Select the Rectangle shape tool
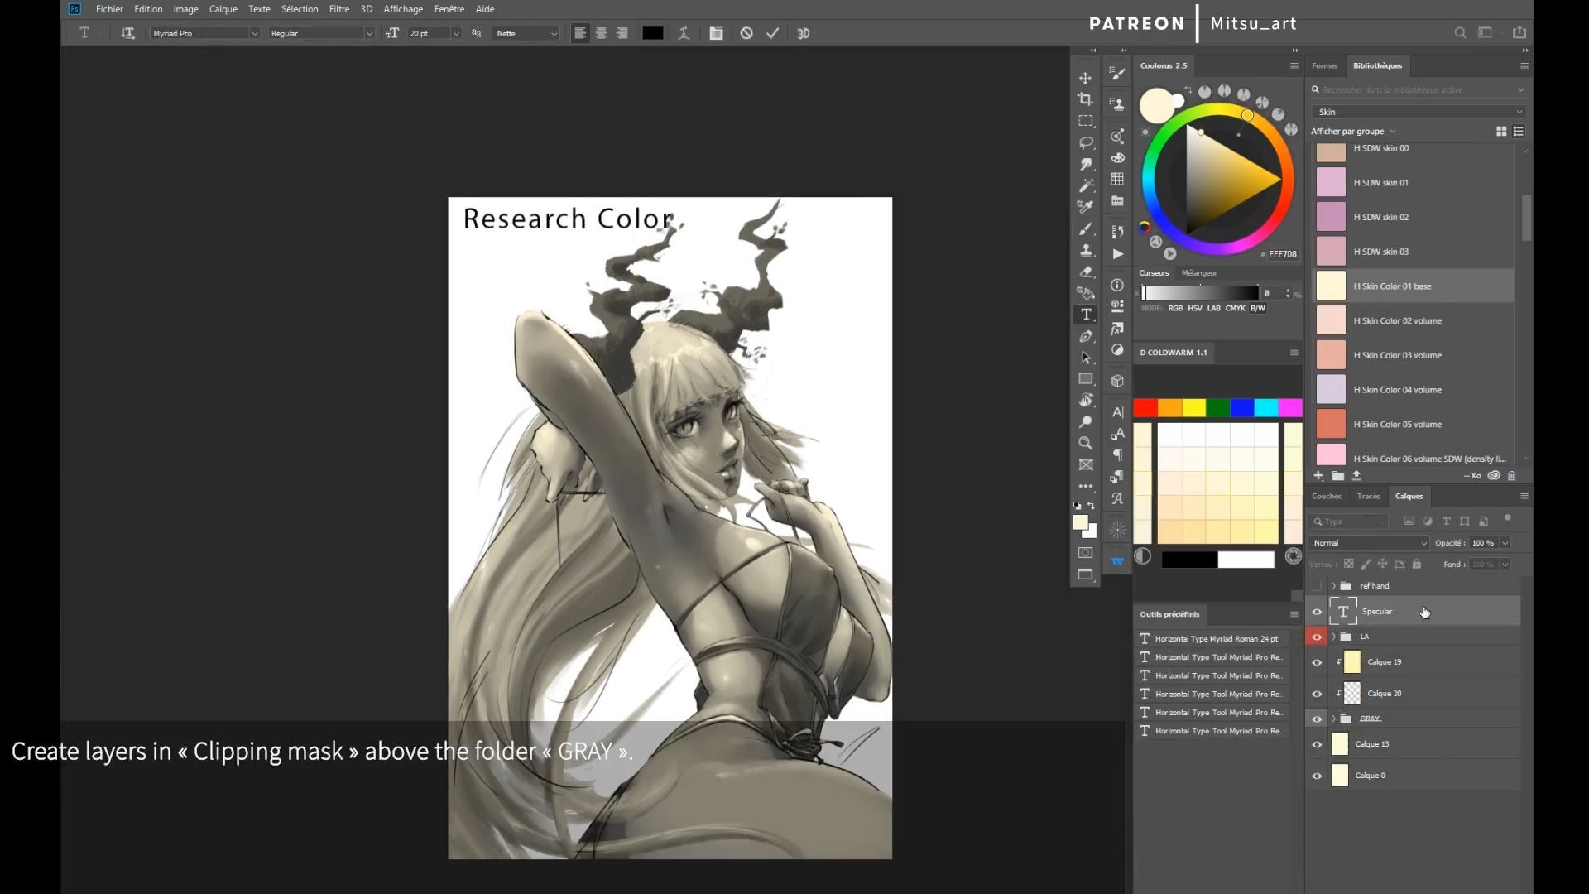This screenshot has height=894, width=1589. (1085, 379)
